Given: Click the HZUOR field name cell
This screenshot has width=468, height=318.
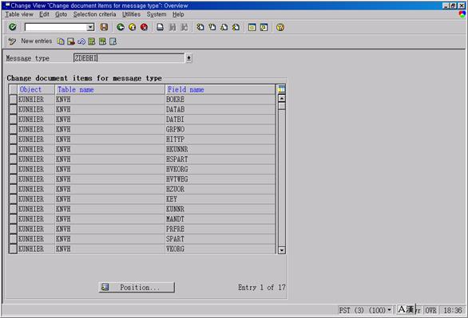Looking at the screenshot, I should 220,189.
